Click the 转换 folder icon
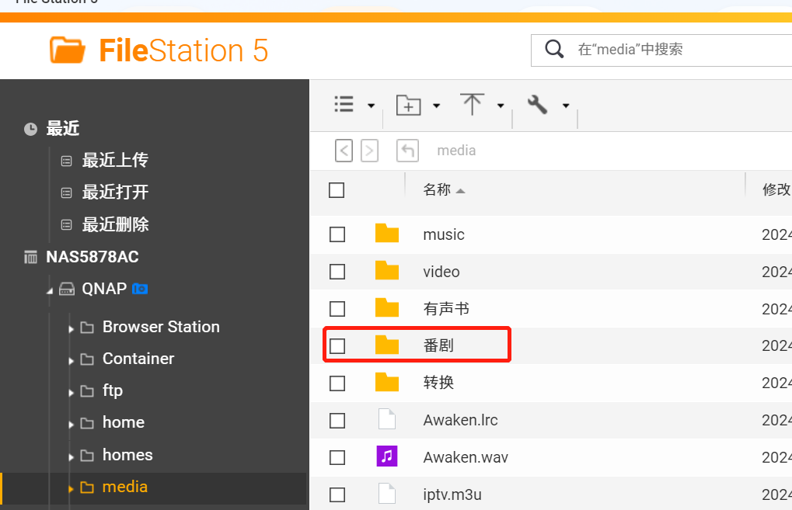The width and height of the screenshot is (792, 510). click(387, 383)
